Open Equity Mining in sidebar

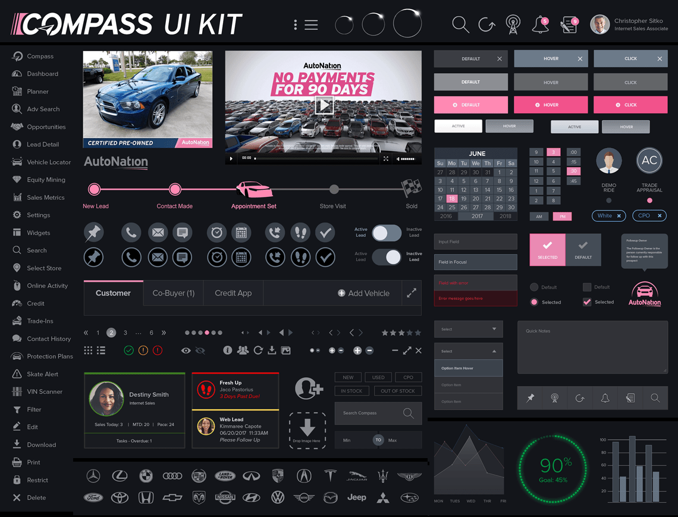(x=39, y=180)
